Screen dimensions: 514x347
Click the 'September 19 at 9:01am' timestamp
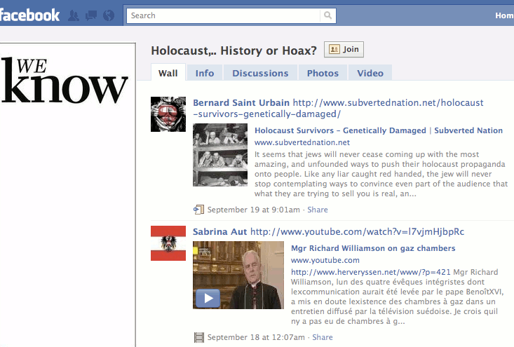tap(253, 210)
